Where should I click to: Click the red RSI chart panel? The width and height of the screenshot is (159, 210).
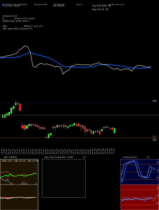coord(140,197)
